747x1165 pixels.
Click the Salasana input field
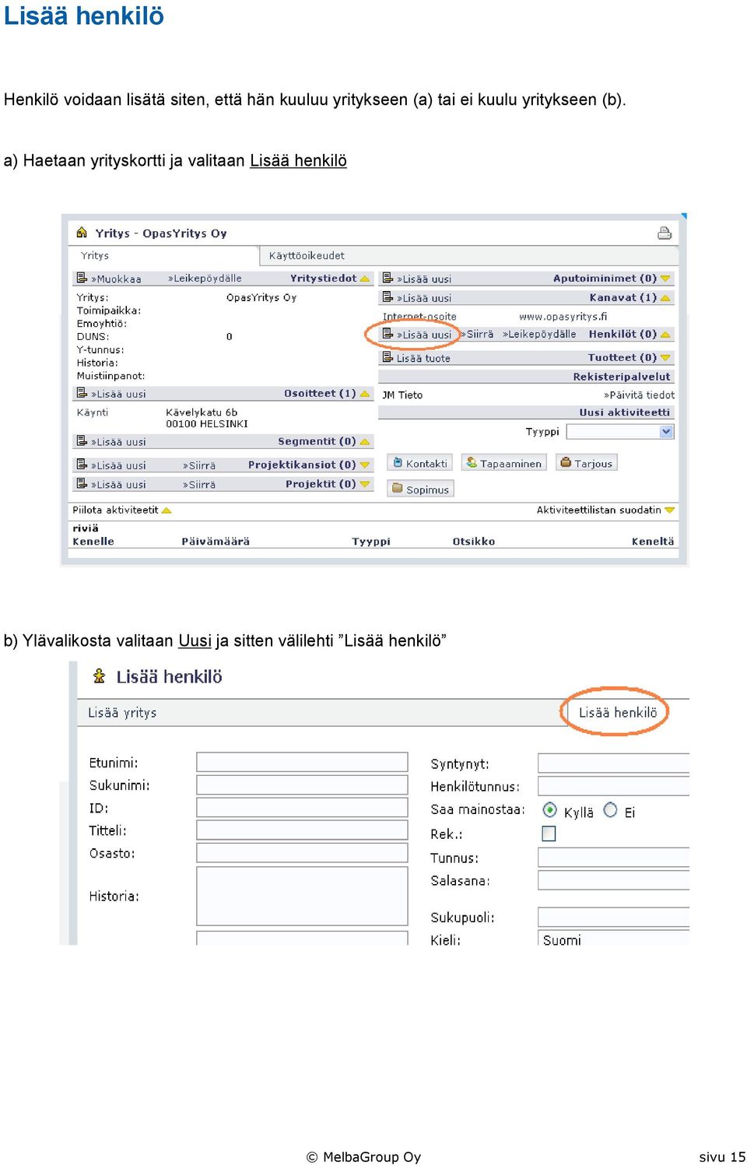(614, 880)
